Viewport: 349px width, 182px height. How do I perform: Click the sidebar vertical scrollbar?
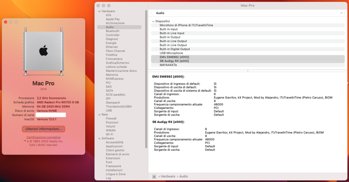[x=146, y=79]
